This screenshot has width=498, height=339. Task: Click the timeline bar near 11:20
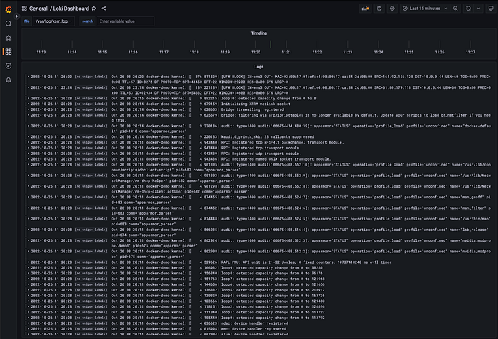[270, 44]
